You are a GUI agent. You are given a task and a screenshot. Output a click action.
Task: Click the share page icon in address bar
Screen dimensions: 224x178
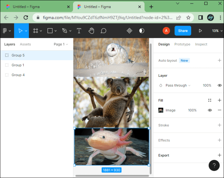pyautogui.click(x=179, y=18)
